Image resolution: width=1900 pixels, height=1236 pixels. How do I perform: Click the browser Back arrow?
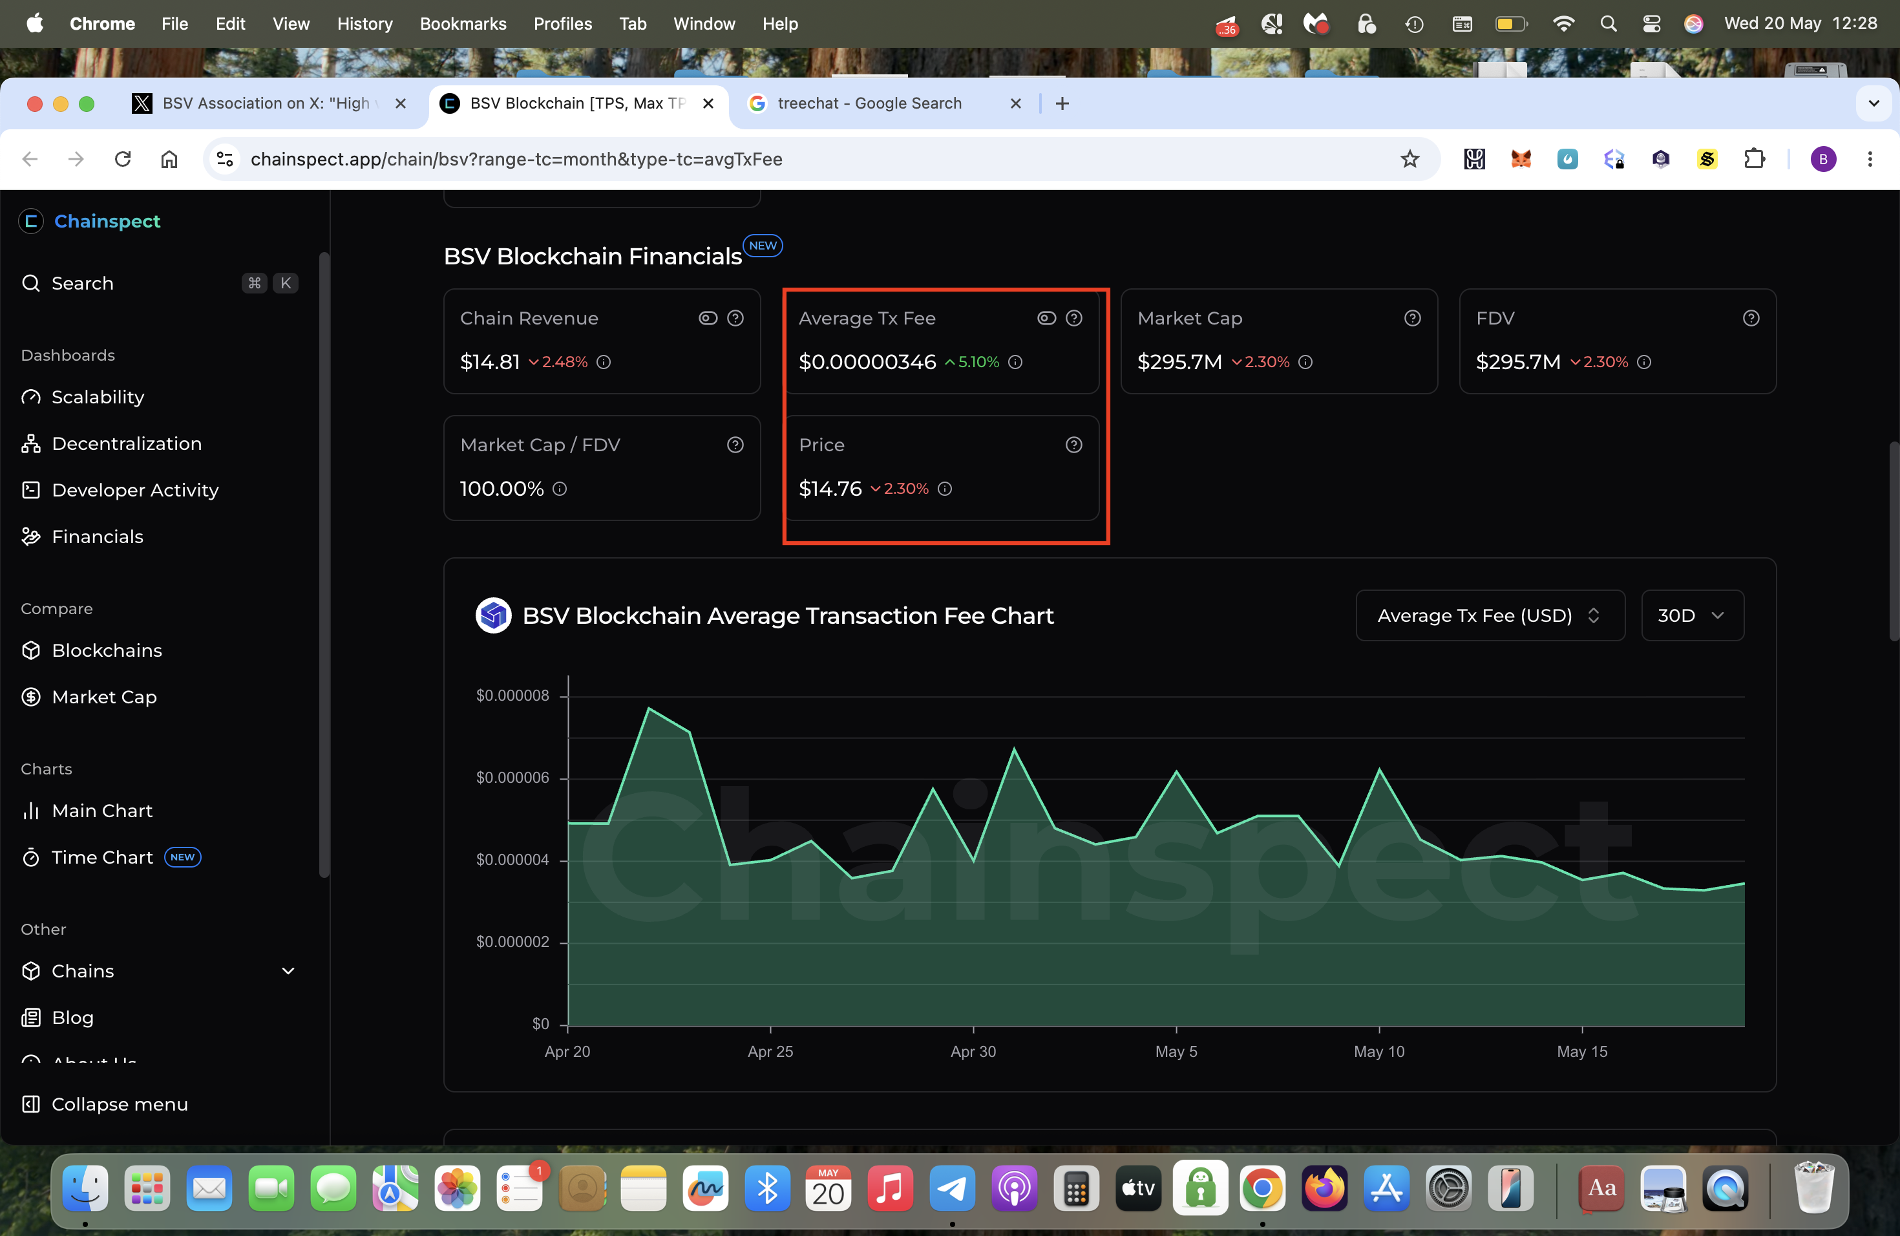coord(30,159)
